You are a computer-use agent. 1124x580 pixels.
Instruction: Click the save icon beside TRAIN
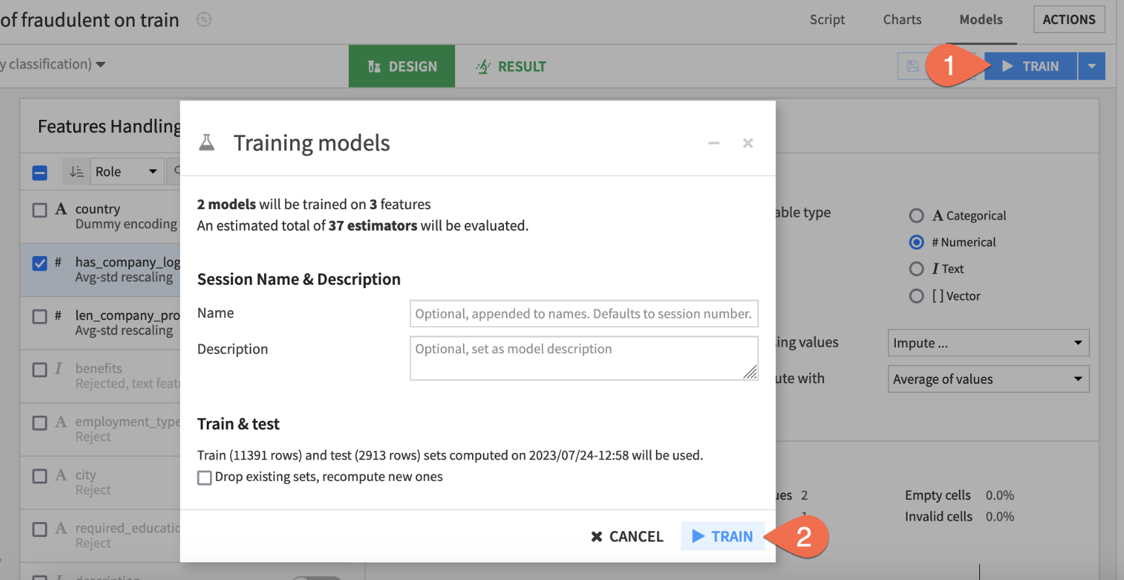coord(912,66)
